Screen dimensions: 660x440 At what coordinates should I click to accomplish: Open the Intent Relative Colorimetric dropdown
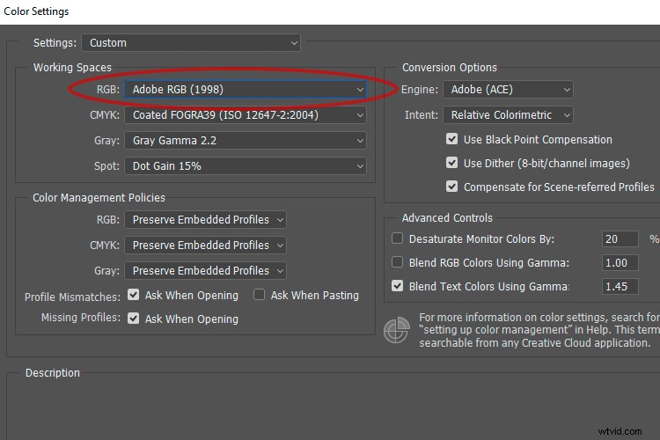508,115
